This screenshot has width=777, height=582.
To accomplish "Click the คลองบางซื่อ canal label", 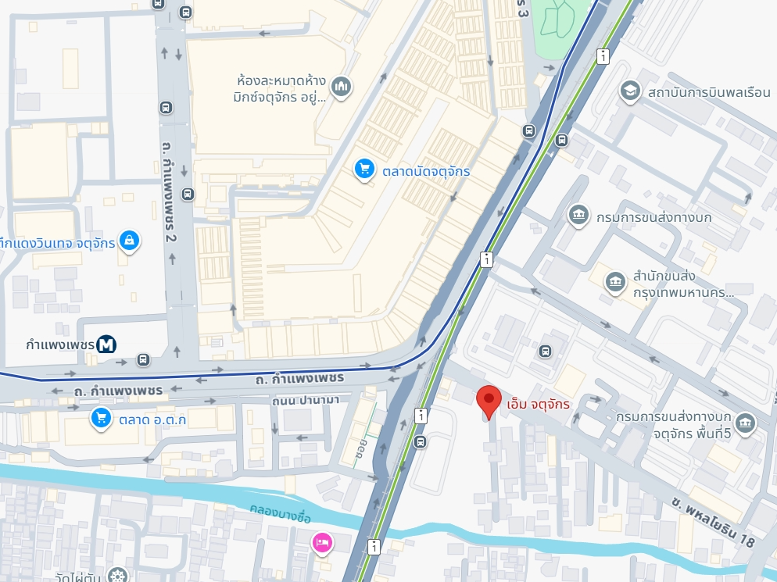I will pos(280,514).
